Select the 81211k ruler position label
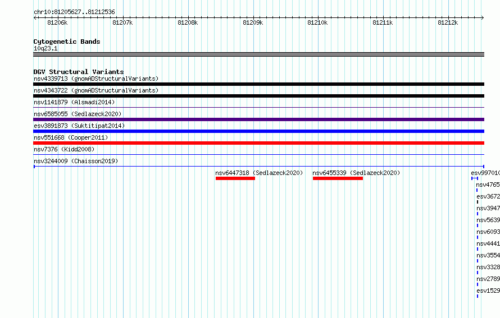 (x=383, y=22)
